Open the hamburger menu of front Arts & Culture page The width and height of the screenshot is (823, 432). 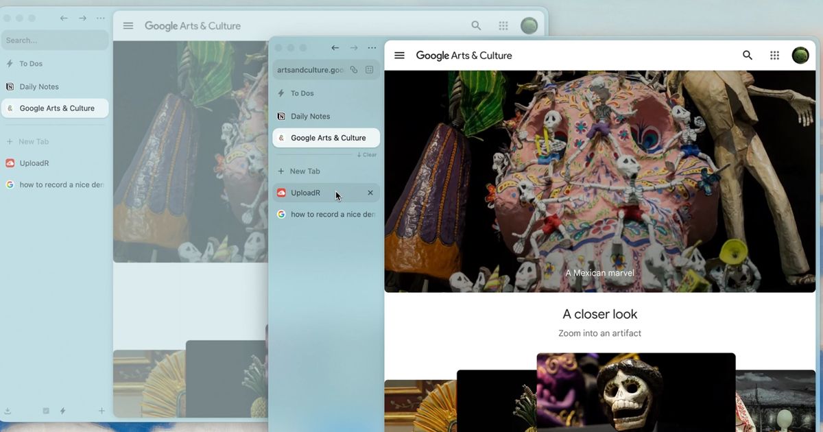point(400,56)
